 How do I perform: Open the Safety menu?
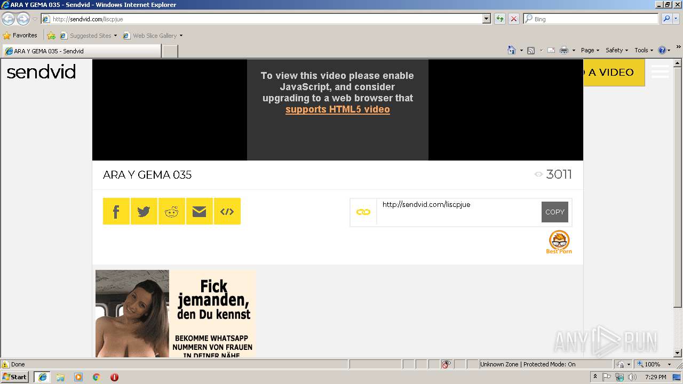[617, 50]
